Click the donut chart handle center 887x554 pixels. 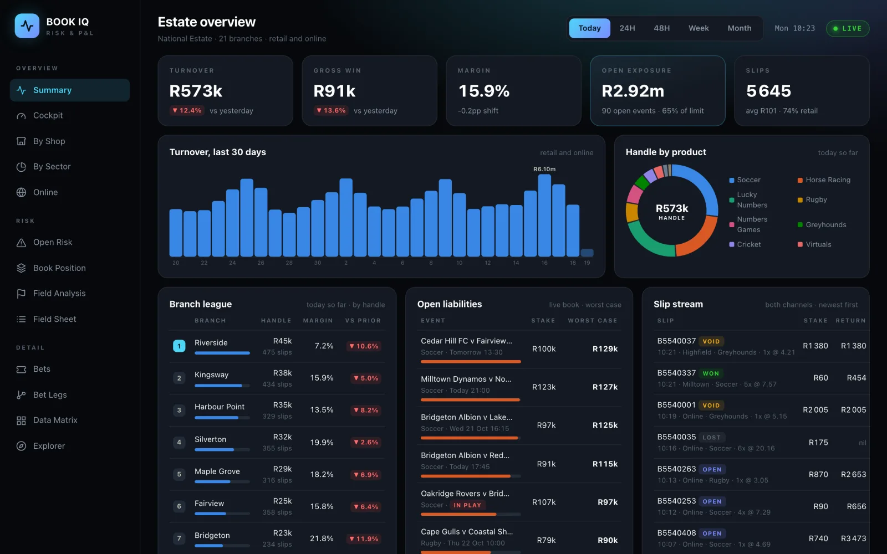[x=672, y=211]
